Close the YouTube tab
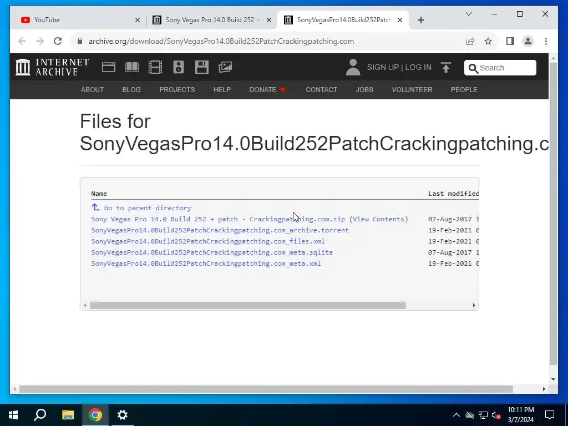Screen dimensions: 568x426 pos(138,20)
